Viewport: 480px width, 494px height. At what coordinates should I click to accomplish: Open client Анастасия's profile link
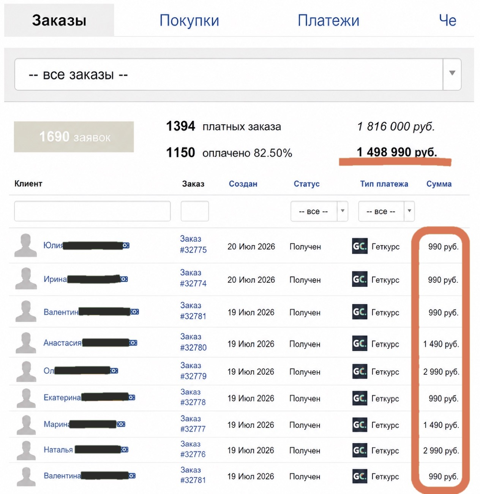[x=62, y=343]
